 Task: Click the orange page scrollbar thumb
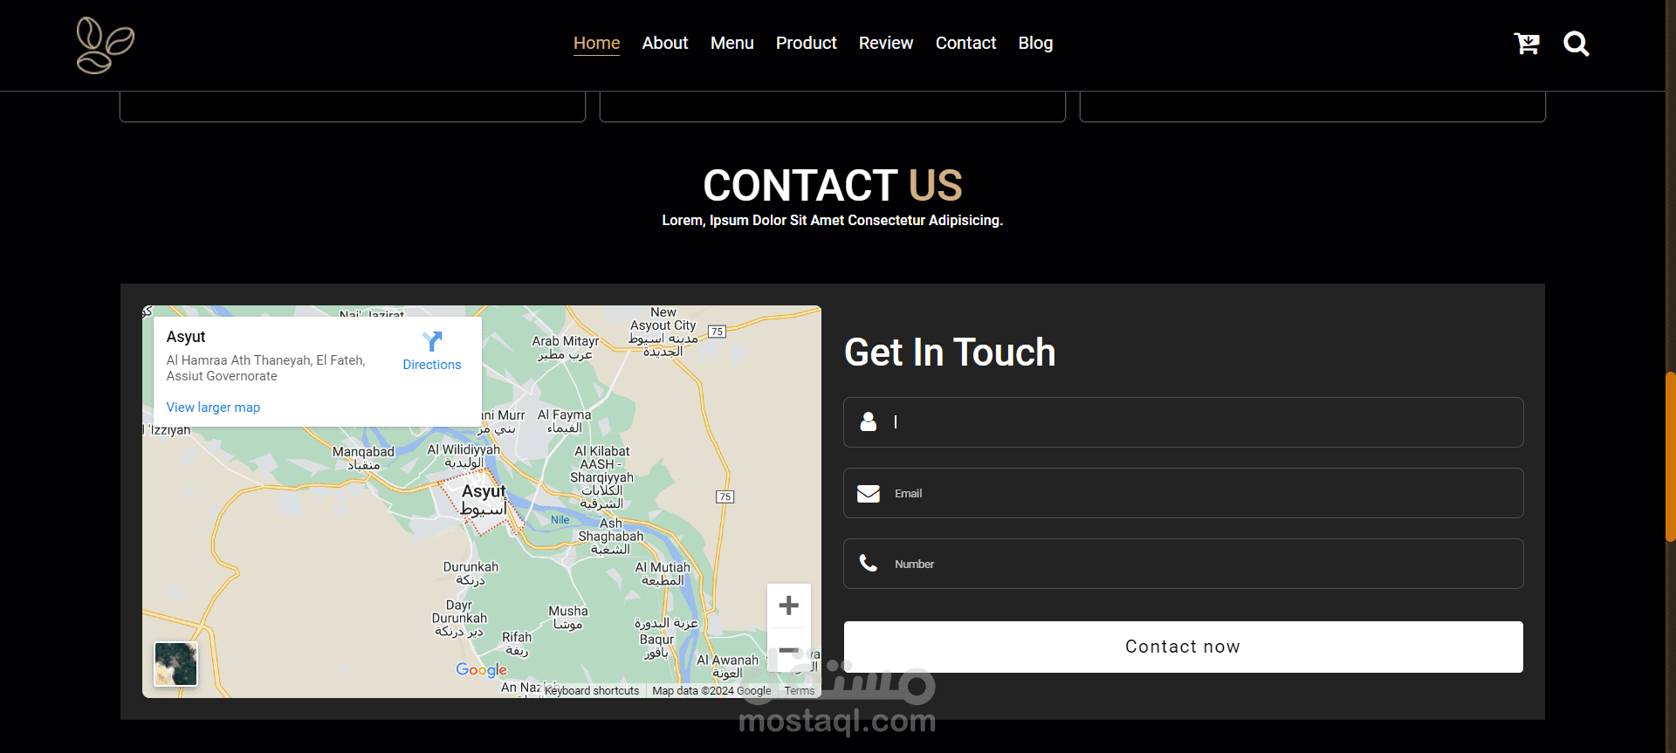[x=1670, y=457]
